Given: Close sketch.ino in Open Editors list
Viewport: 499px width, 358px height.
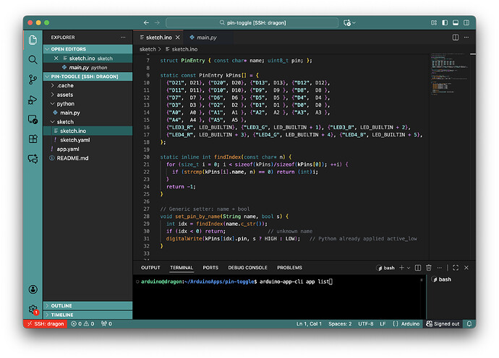Looking at the screenshot, I should click(x=56, y=58).
